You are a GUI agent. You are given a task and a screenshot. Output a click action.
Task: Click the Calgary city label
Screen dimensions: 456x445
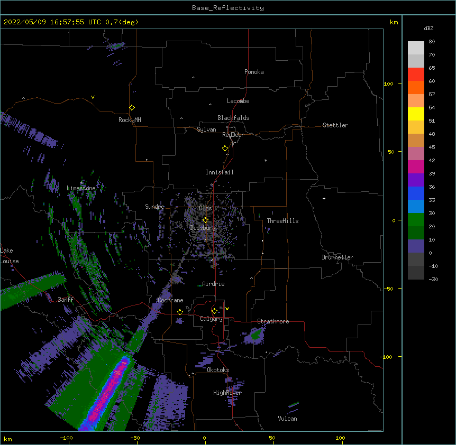pos(211,319)
